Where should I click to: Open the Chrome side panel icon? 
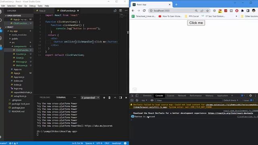tap(248, 11)
